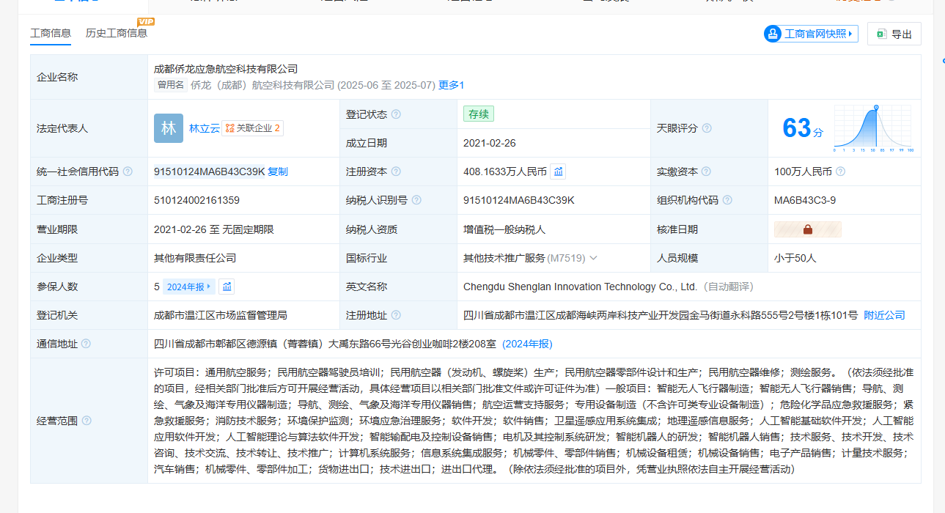The width and height of the screenshot is (945, 513).
Task: Click the help icon next to 通信地址
Action: pyautogui.click(x=87, y=344)
